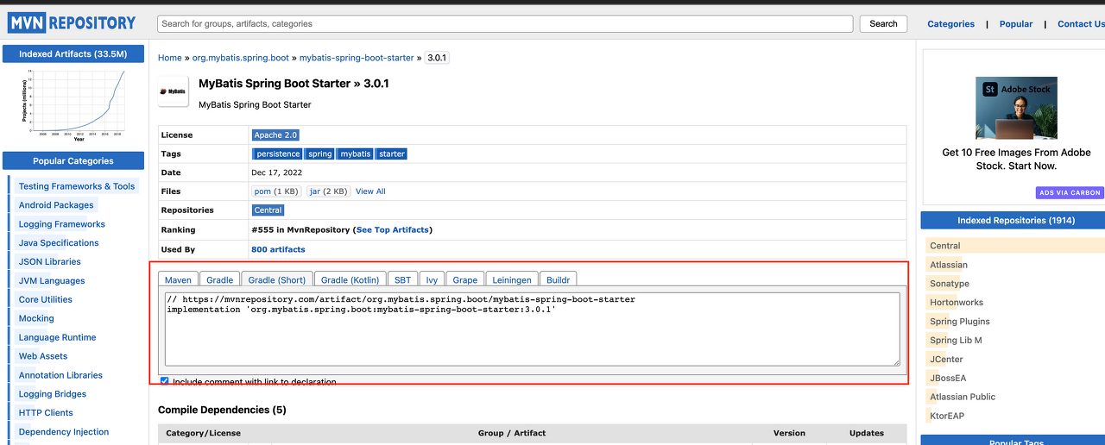The width and height of the screenshot is (1105, 445).
Task: Open the JCenter repository link
Action: (x=946, y=360)
